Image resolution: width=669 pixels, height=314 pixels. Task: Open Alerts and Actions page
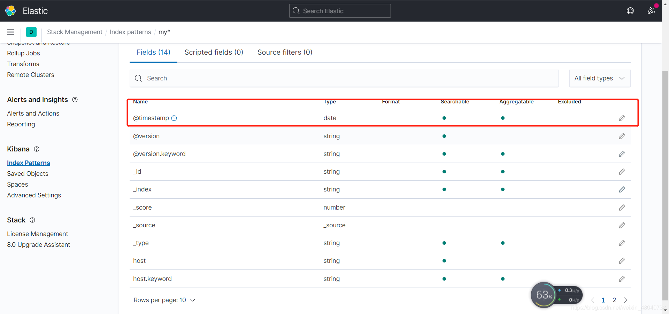[33, 113]
